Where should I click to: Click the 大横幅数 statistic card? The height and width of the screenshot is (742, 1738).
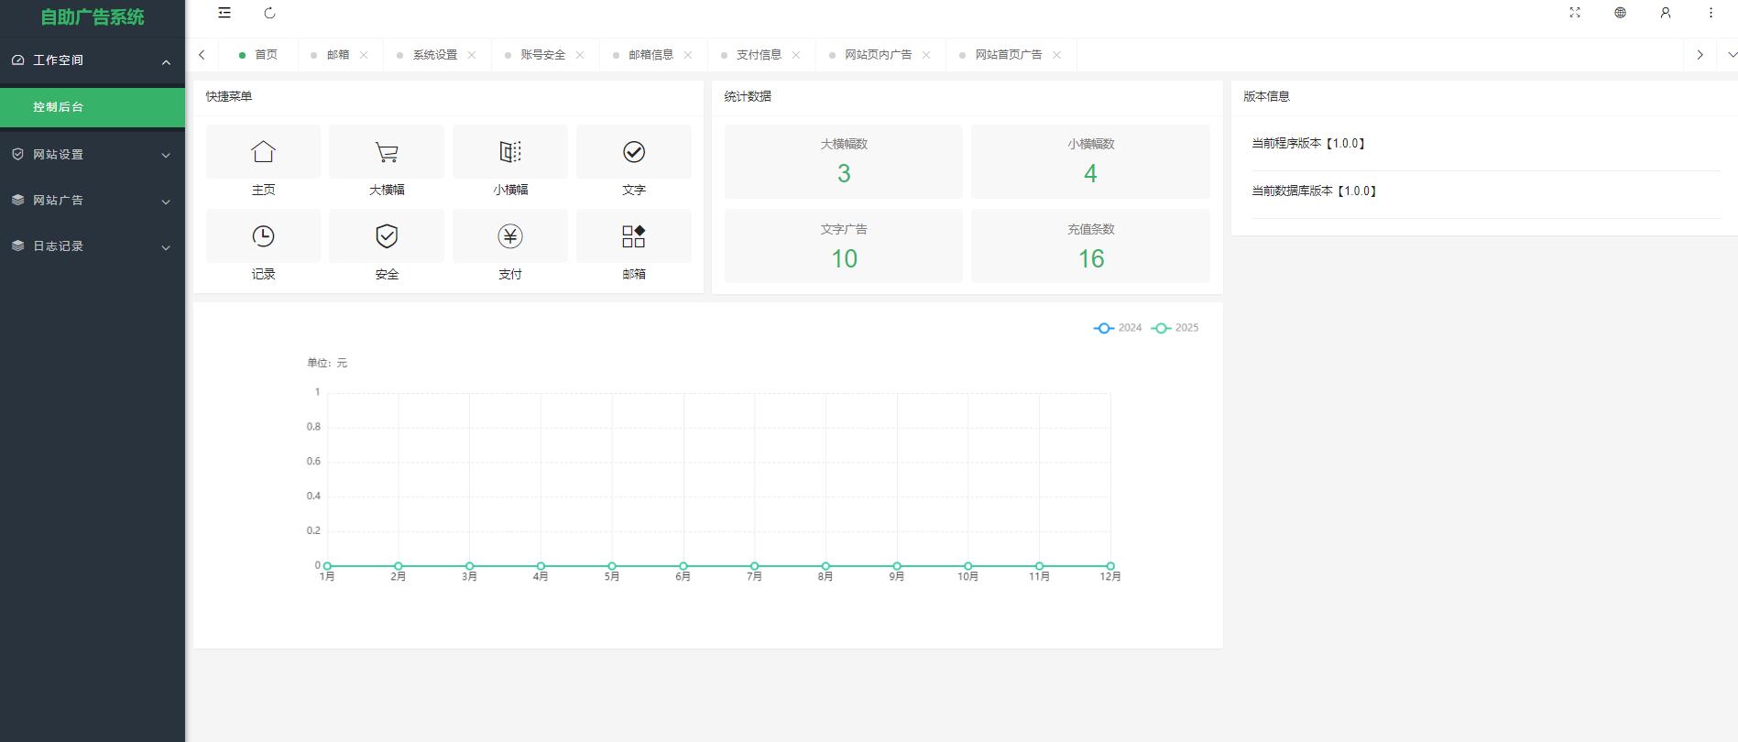(844, 161)
